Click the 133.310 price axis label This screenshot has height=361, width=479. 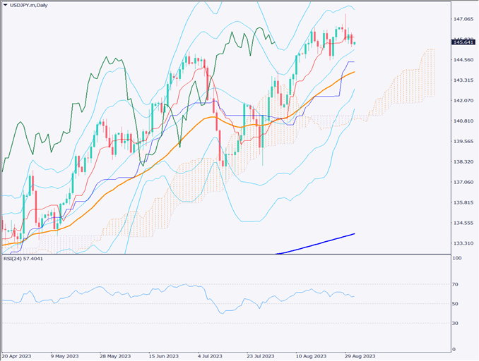[463, 243]
